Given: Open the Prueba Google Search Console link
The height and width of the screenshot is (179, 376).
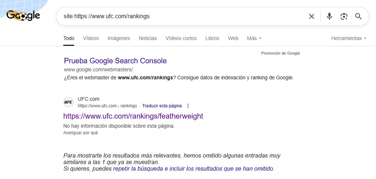Looking at the screenshot, I should pos(115,61).
